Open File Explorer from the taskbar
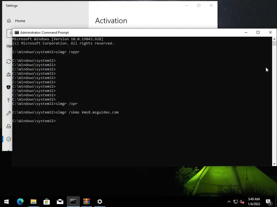Viewport: 277px width, 207px height. (x=33, y=202)
